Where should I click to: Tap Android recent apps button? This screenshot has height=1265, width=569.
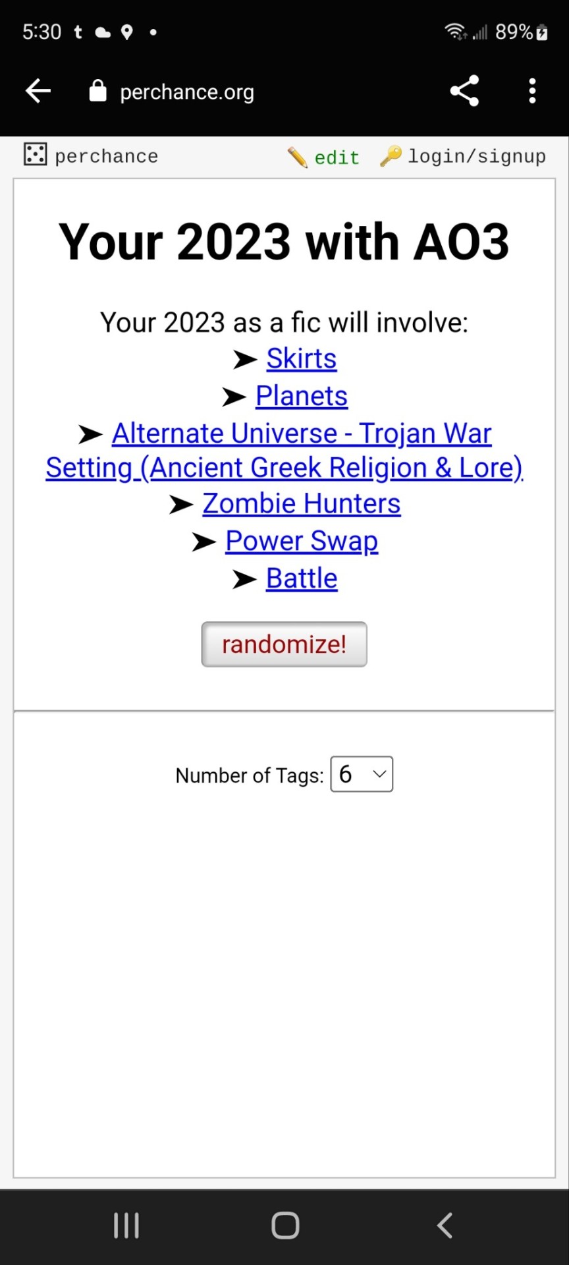coord(126,1225)
